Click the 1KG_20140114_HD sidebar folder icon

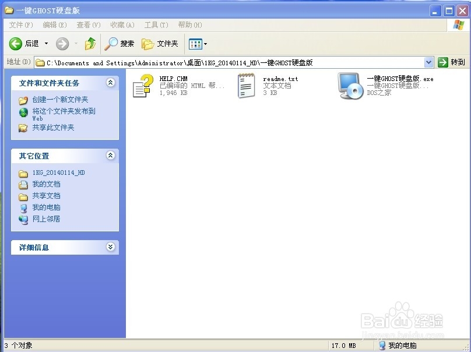tap(23, 174)
